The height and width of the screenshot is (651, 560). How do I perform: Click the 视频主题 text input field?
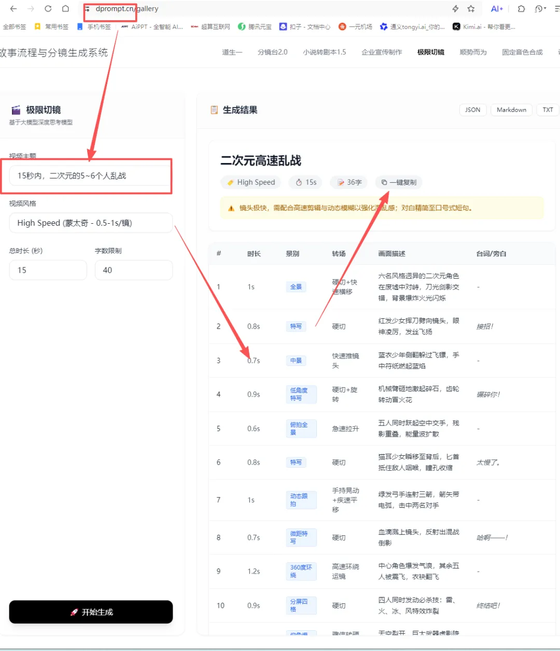(91, 176)
